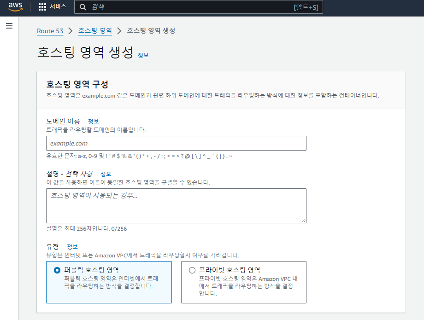
Task: Open the hamburger side navigation menu
Action: click(9, 26)
